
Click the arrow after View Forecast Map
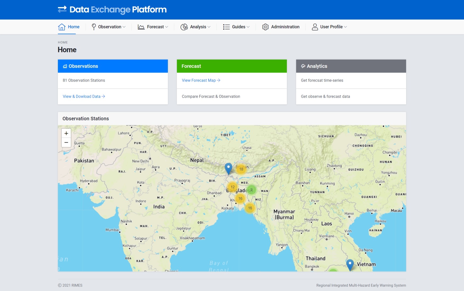click(219, 80)
